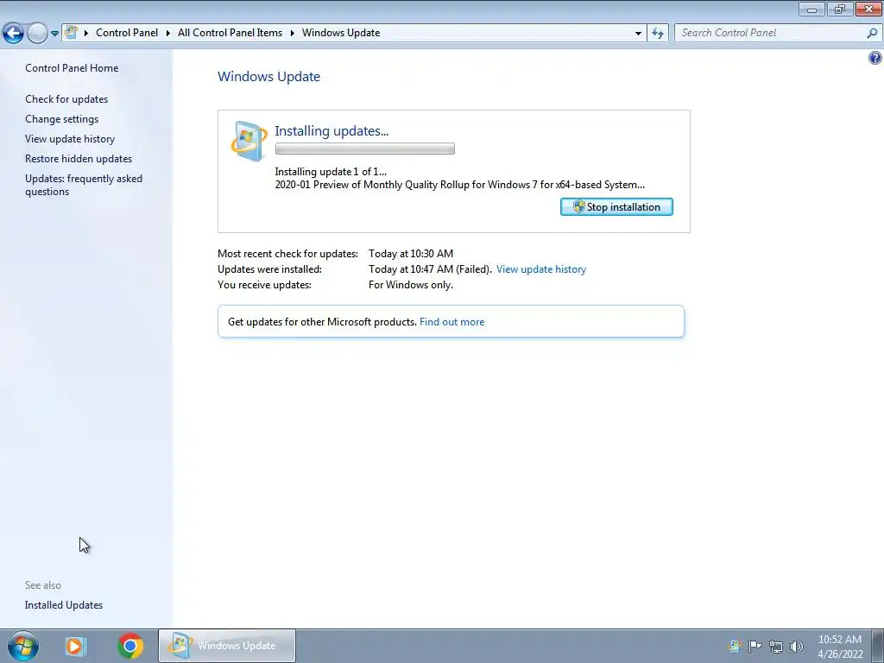The height and width of the screenshot is (663, 884).
Task: Click the Control Panel address bar icon
Action: point(71,32)
